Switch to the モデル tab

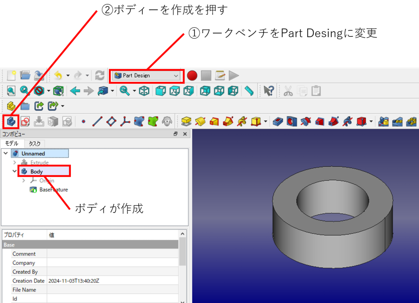click(x=11, y=144)
